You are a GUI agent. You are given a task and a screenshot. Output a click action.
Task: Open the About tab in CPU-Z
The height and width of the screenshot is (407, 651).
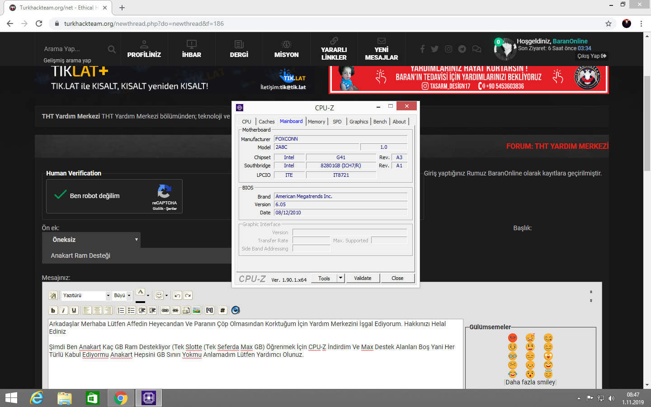399,122
